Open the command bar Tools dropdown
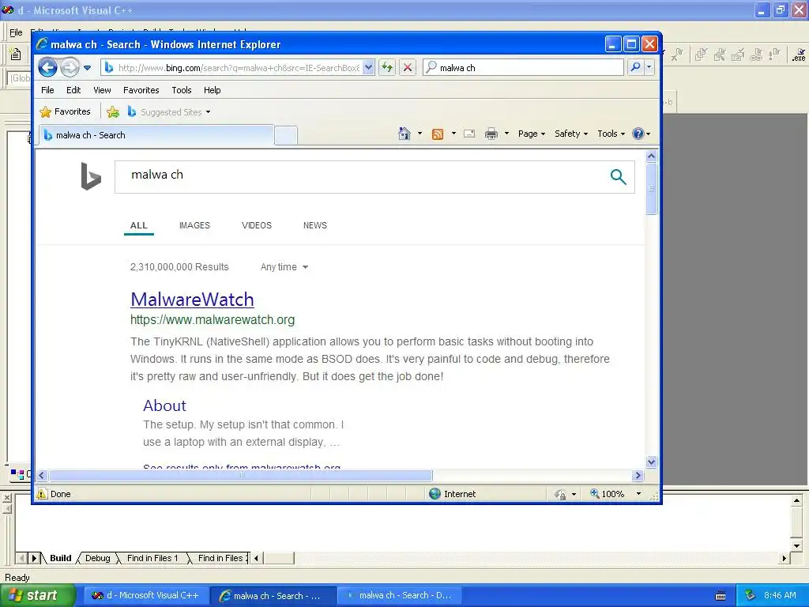Screen dimensions: 809x607 (x=611, y=134)
